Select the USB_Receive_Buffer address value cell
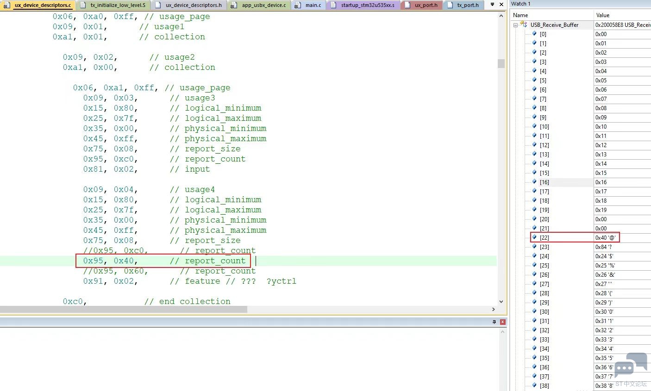651x391 pixels. pyautogui.click(x=623, y=25)
